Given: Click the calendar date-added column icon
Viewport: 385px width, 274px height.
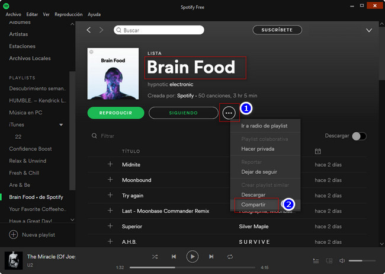Looking at the screenshot, I should [317, 151].
